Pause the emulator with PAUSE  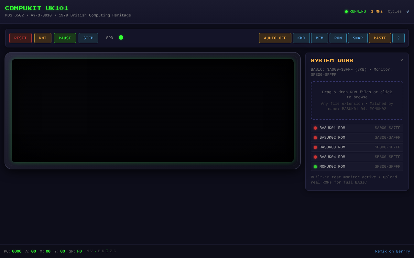click(65, 38)
